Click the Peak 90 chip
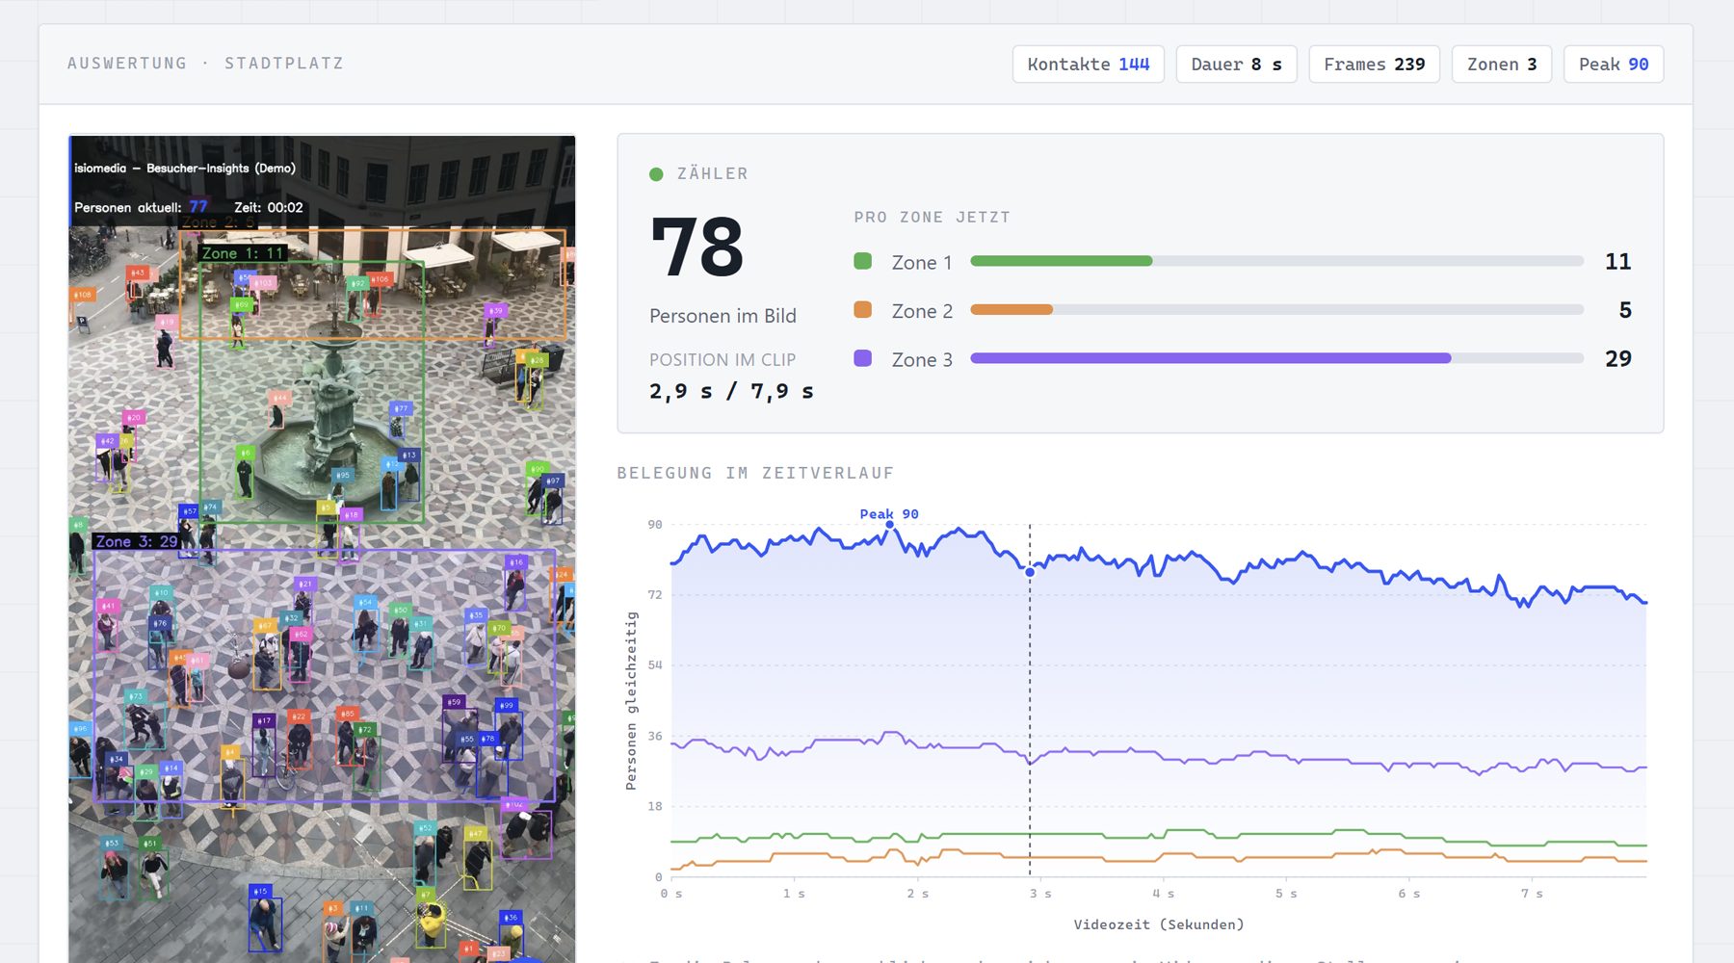 [x=1614, y=65]
